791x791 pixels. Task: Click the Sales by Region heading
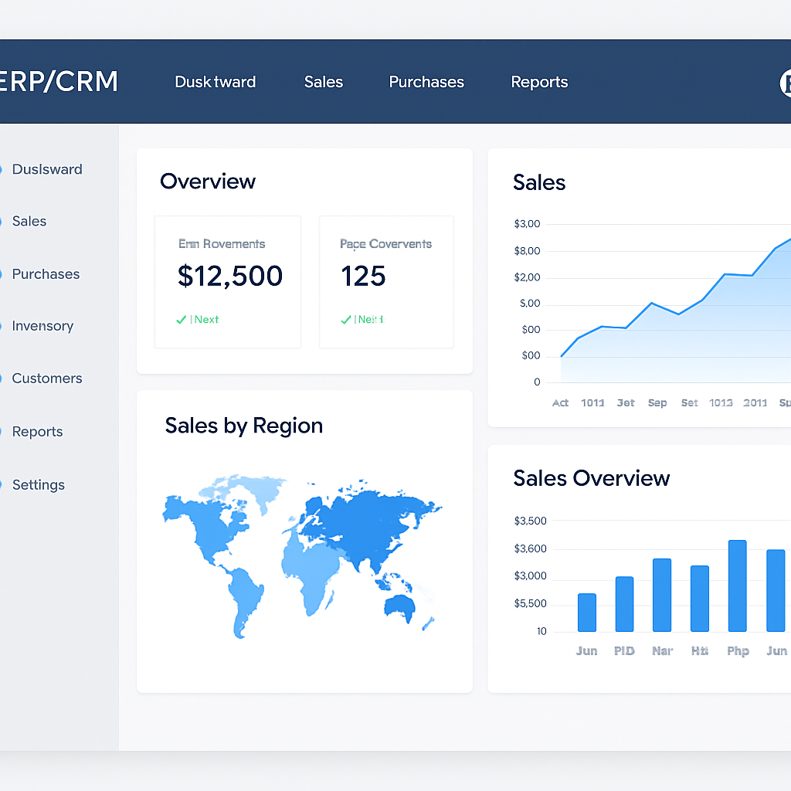tap(243, 426)
